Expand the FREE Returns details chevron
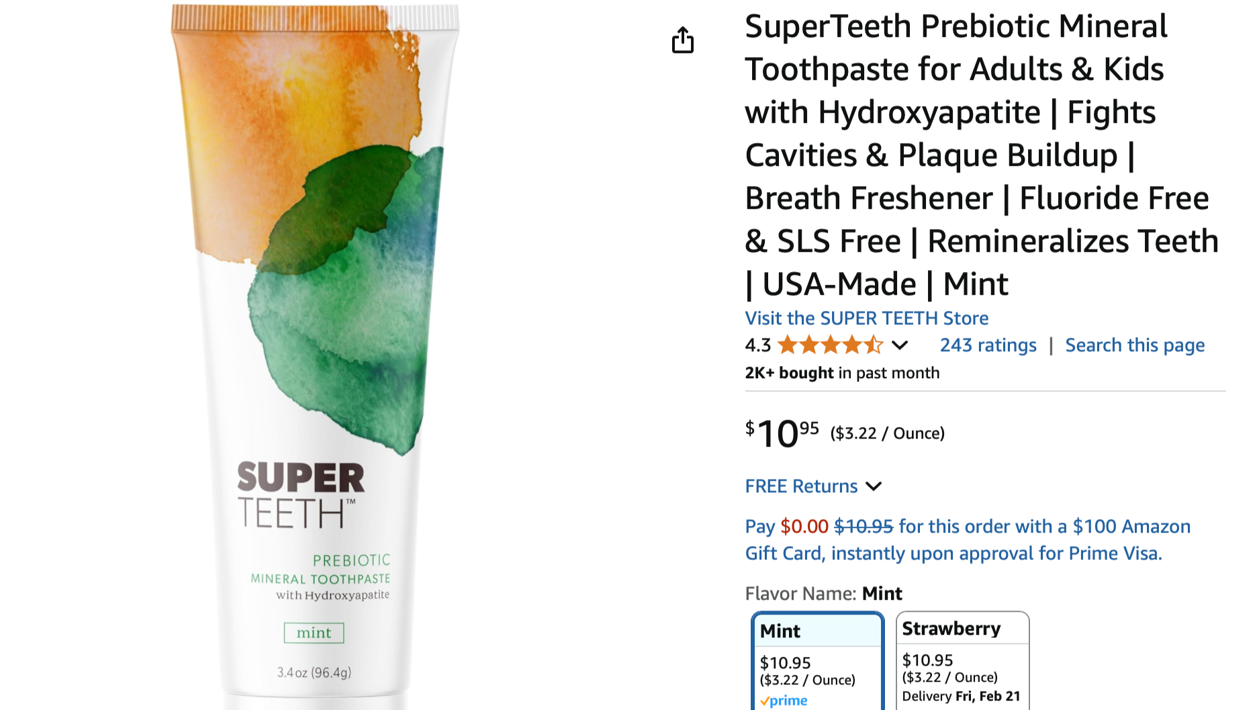1257x710 pixels. pos(874,486)
